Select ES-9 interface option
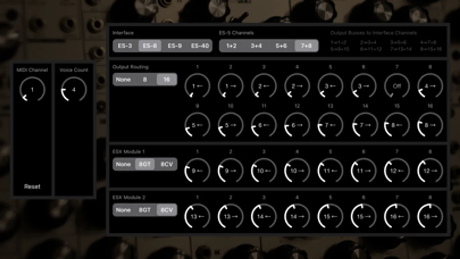 coord(175,46)
